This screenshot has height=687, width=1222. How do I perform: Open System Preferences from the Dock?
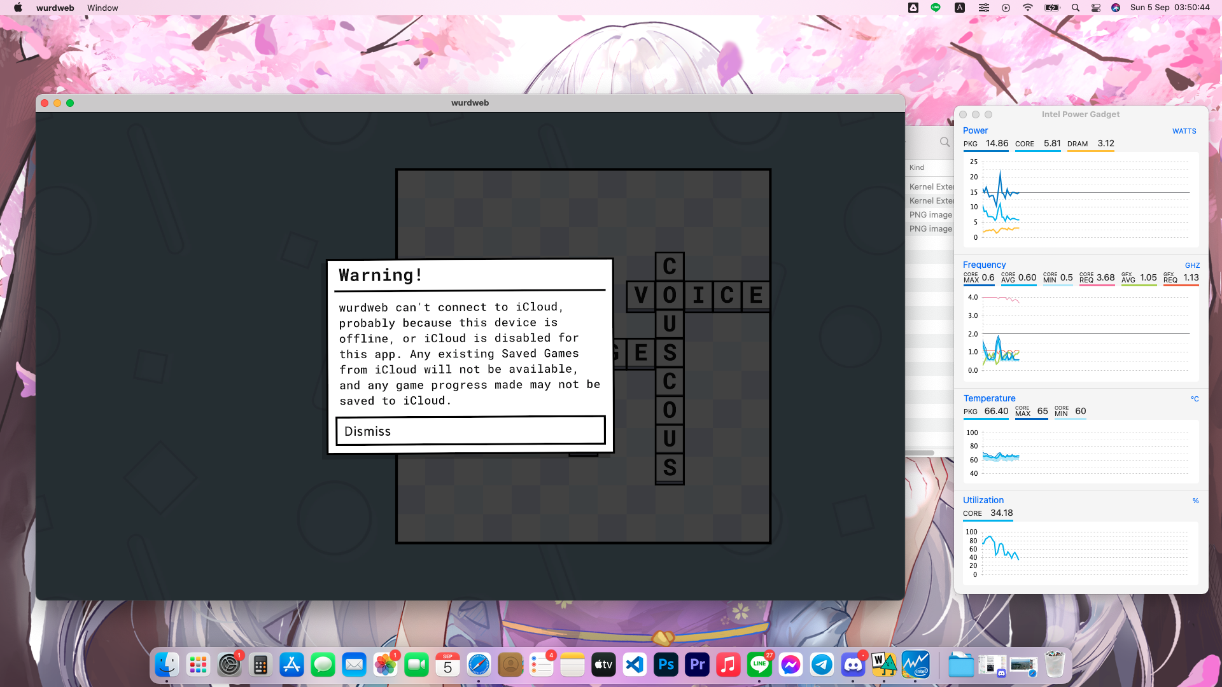tap(229, 665)
